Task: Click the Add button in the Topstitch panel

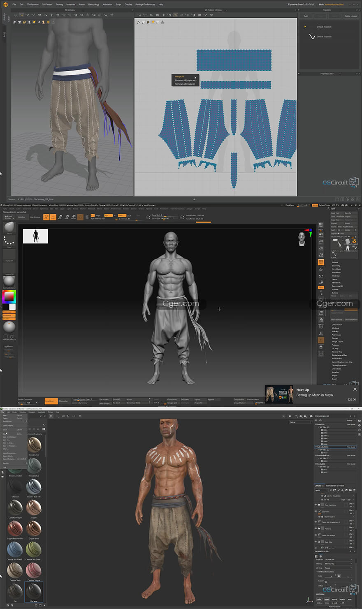Action: (x=306, y=16)
